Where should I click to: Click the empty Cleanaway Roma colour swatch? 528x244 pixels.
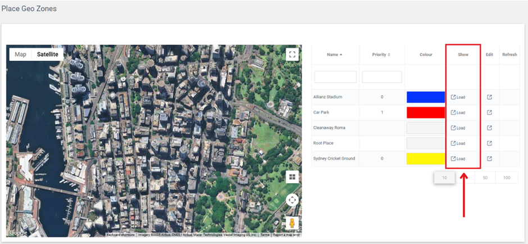pos(426,128)
